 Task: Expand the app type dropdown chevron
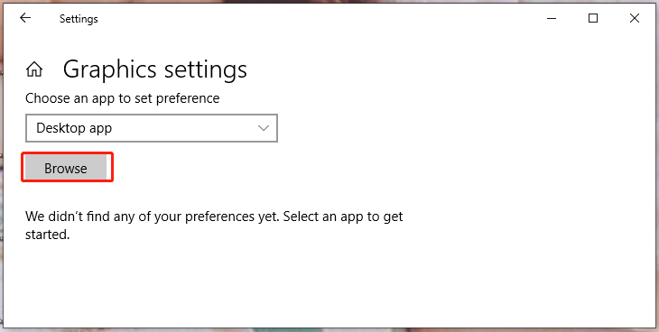264,128
